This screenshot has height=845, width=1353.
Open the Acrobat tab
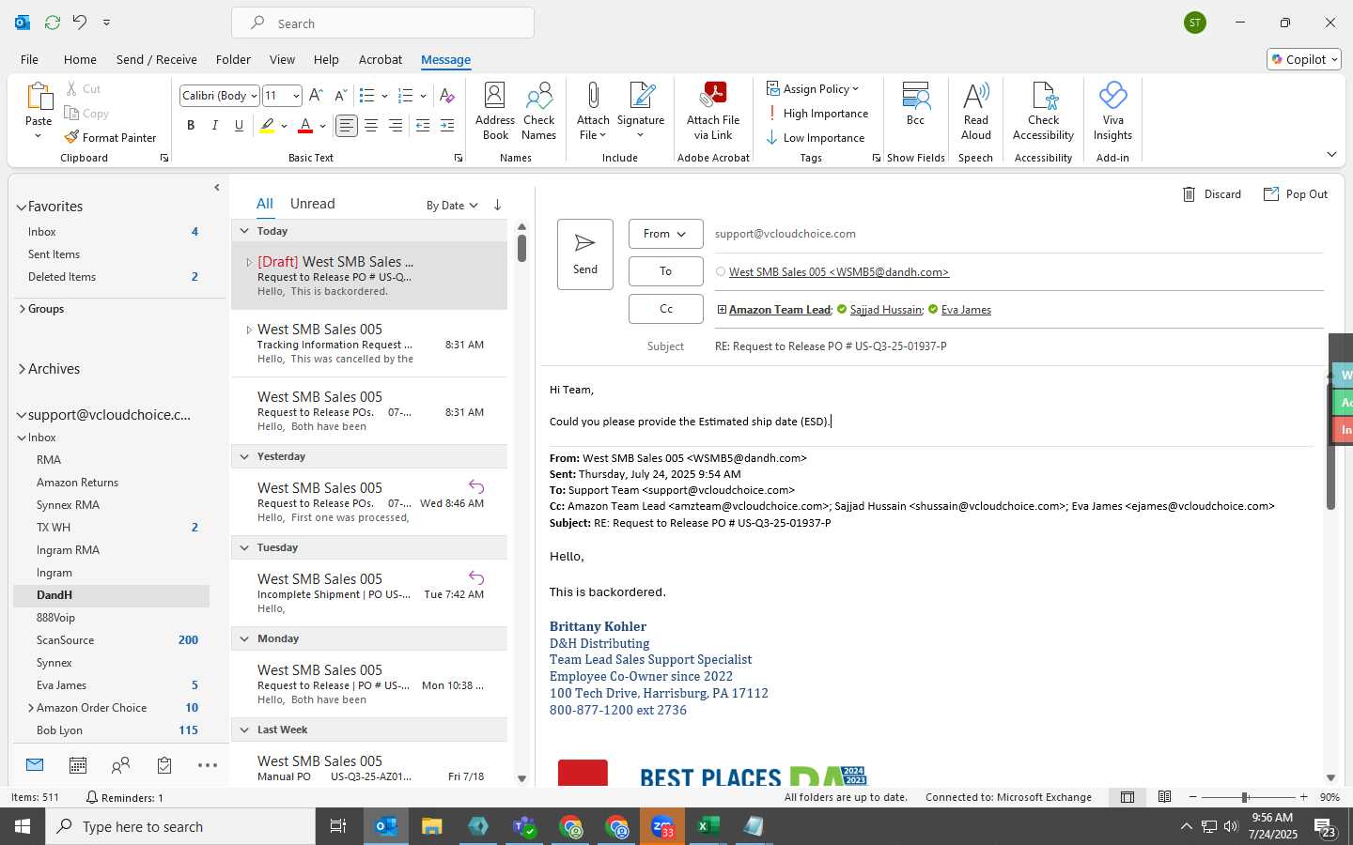click(381, 59)
